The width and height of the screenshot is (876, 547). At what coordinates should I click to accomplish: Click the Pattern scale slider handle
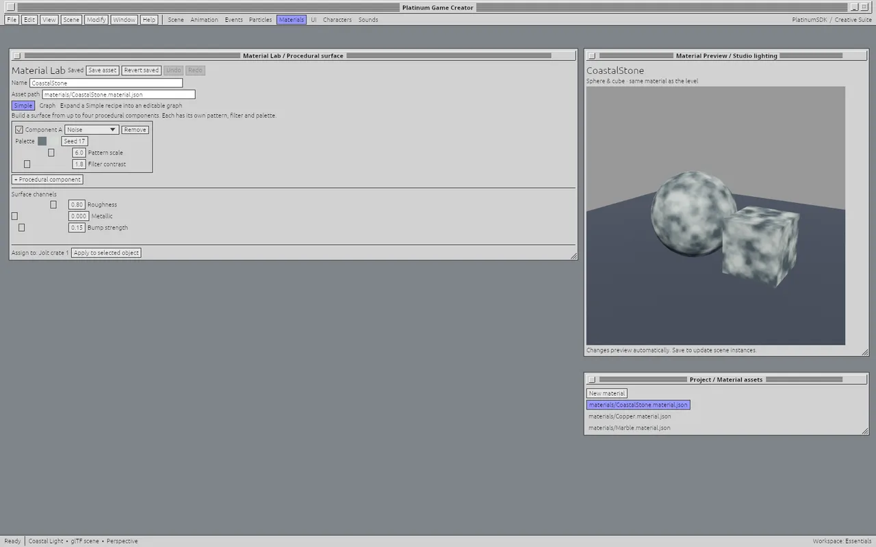click(x=51, y=153)
